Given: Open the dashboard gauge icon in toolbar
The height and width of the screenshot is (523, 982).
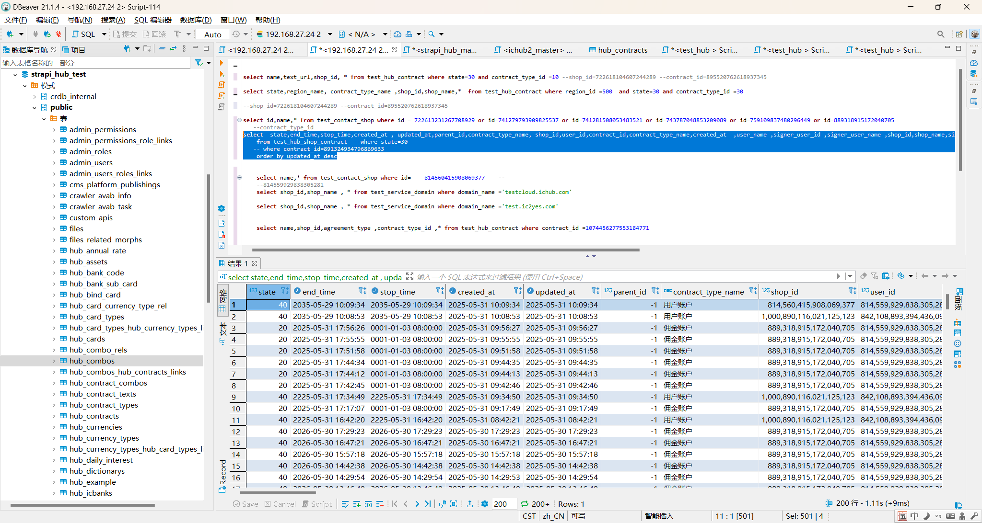Looking at the screenshot, I should pyautogui.click(x=397, y=34).
